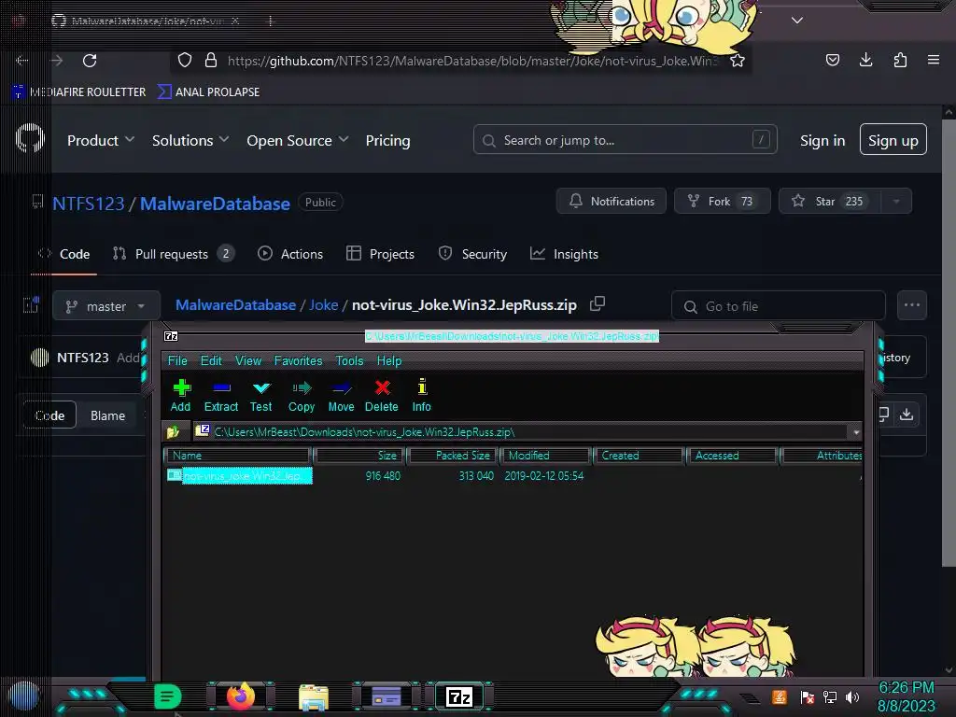Select the Move tool in 7-Zip
956x717 pixels.
point(341,396)
